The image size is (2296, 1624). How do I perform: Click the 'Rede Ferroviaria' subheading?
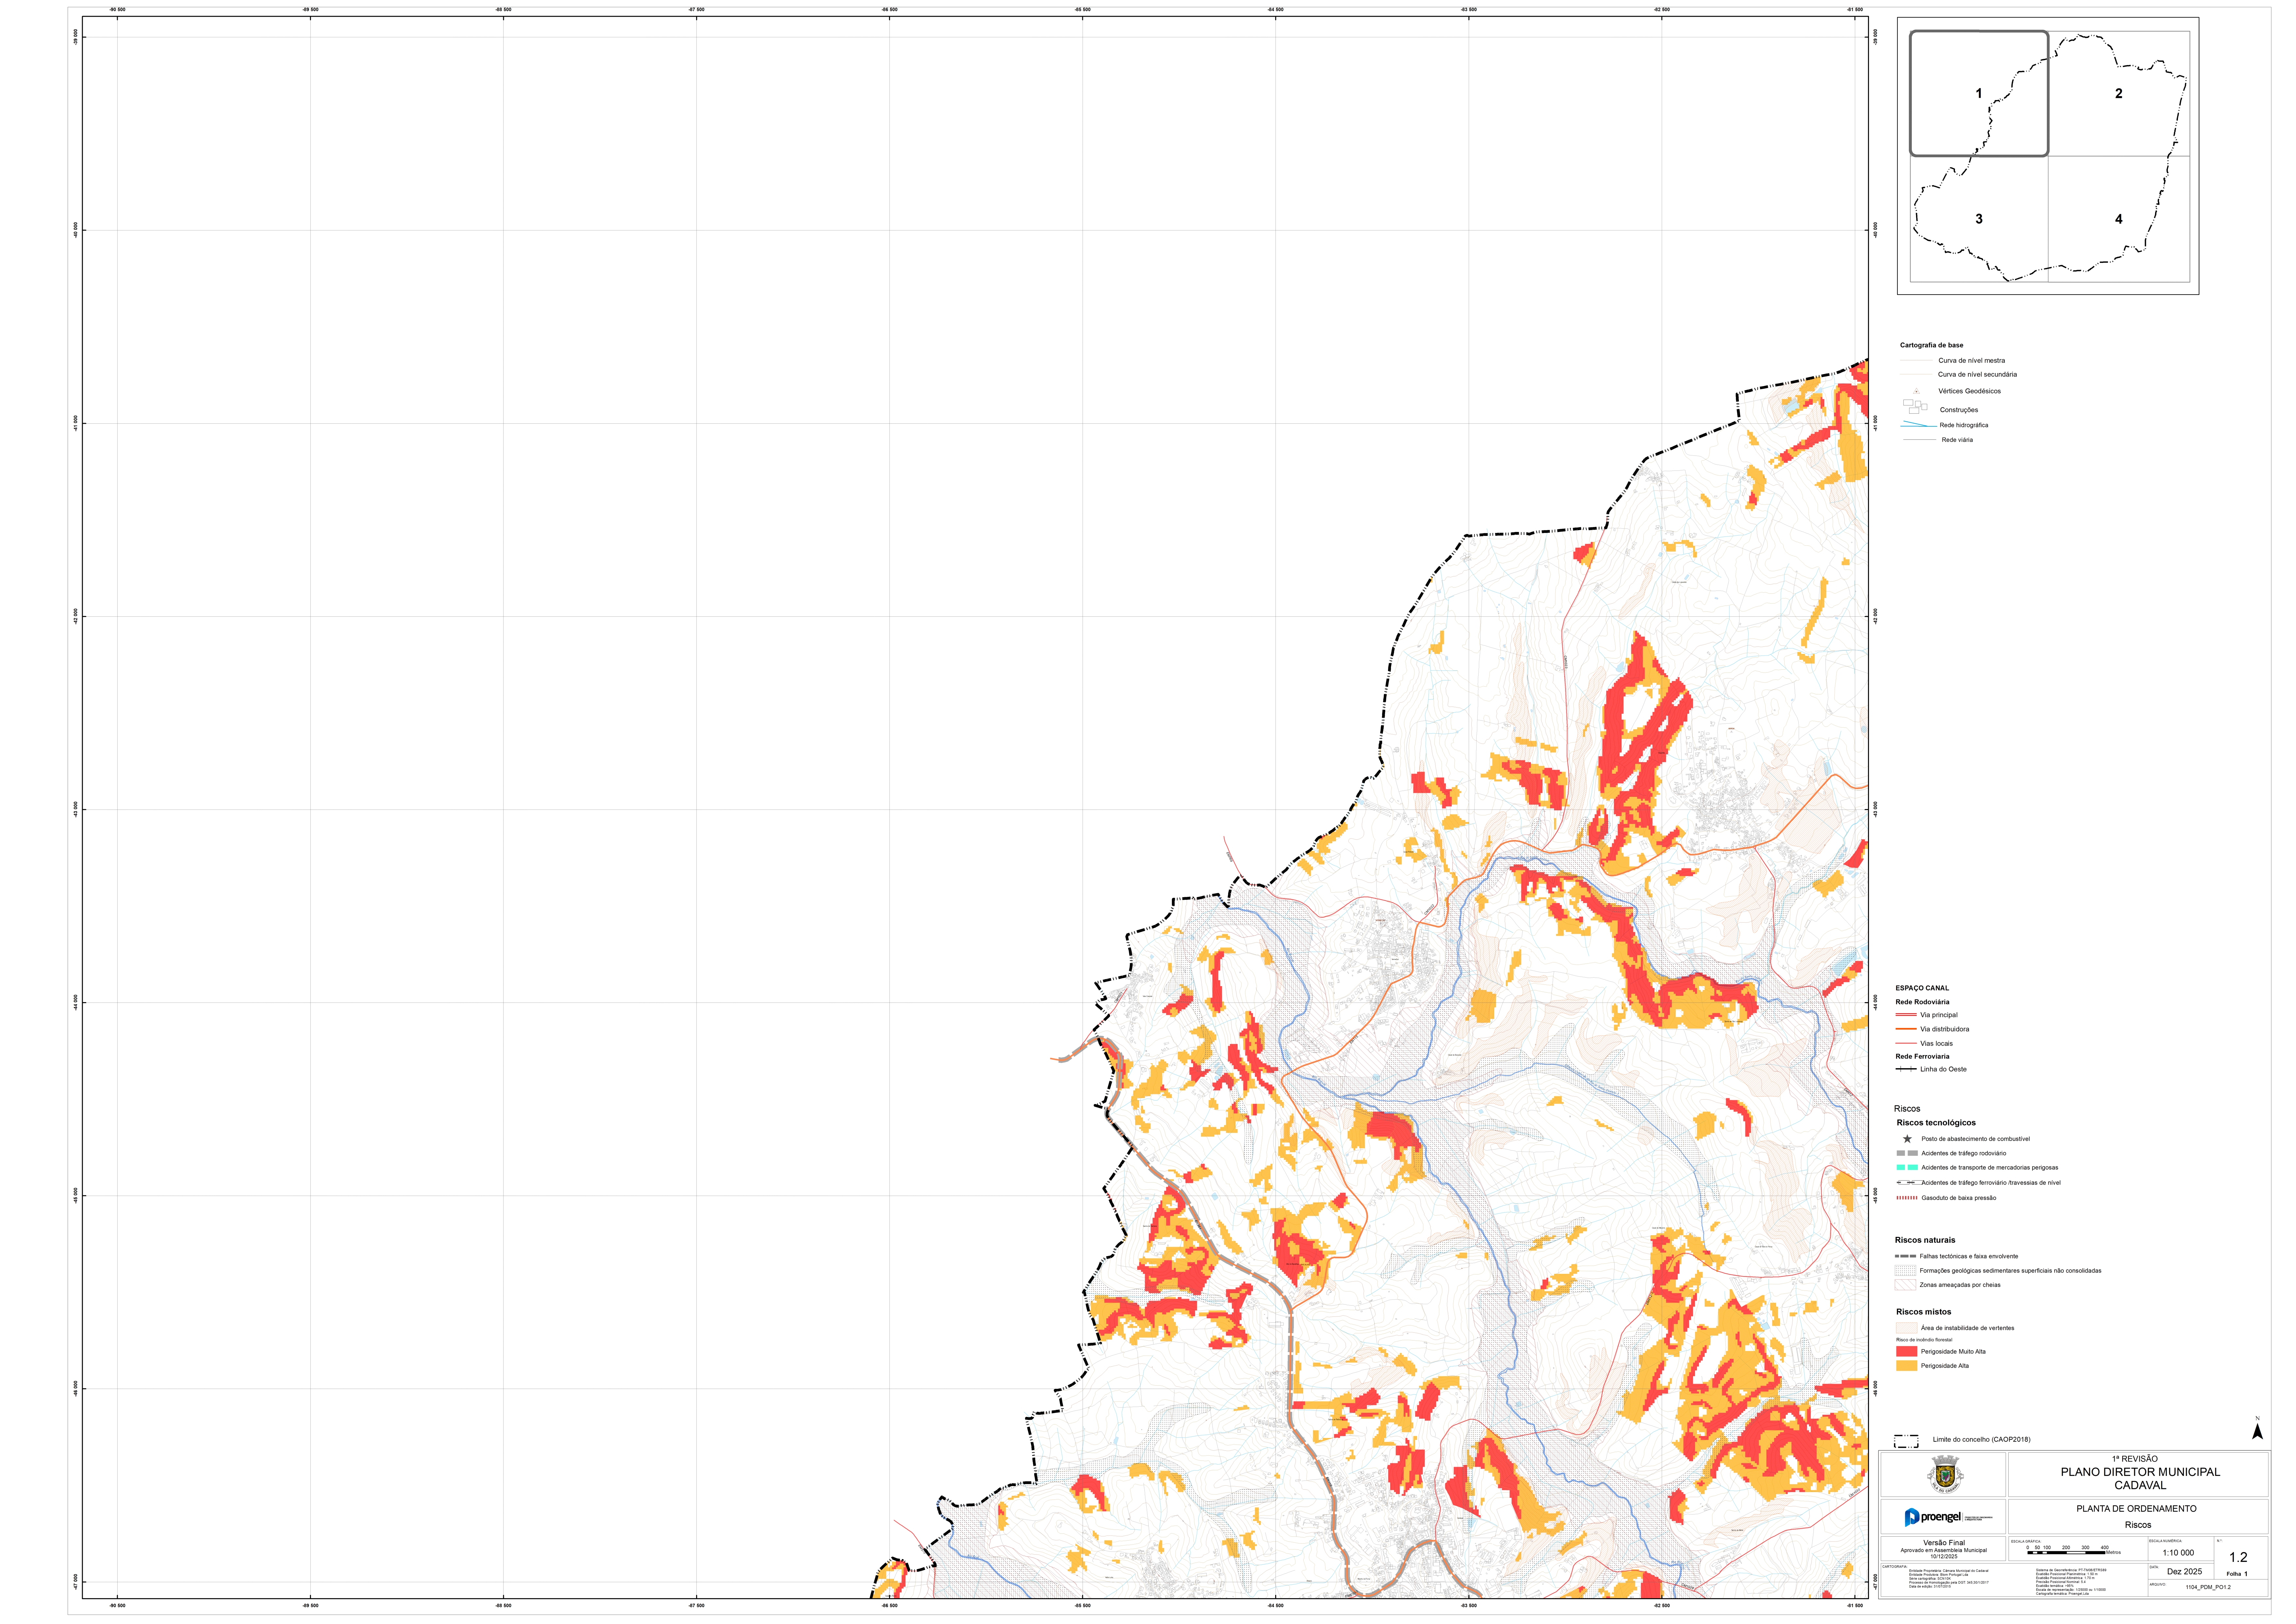tap(1922, 1056)
